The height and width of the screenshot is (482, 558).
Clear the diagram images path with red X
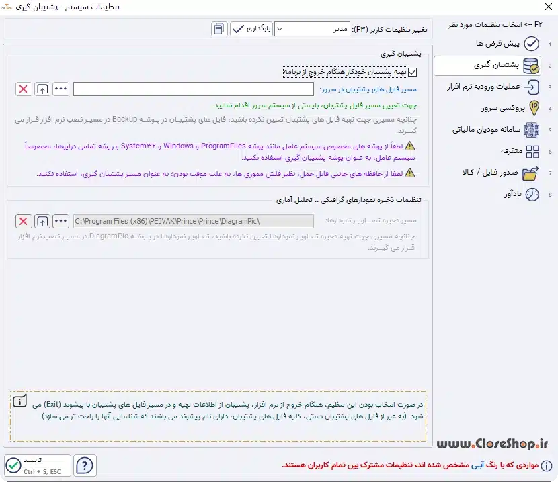(24, 221)
